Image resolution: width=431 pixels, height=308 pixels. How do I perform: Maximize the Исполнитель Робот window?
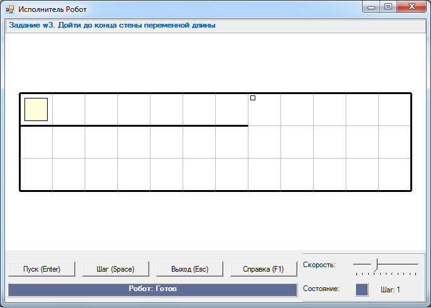[x=388, y=7]
